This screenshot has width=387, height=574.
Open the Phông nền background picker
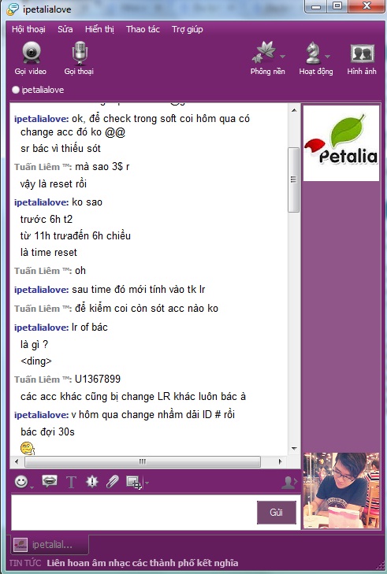click(265, 58)
